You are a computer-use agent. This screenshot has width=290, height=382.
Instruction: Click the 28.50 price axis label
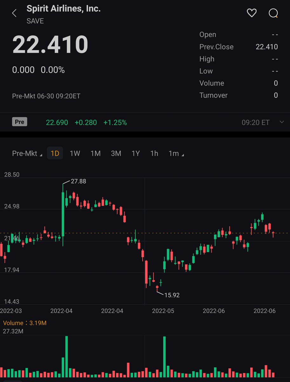[12, 174]
